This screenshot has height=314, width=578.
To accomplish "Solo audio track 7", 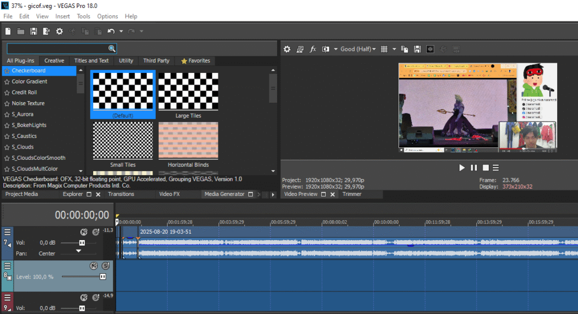I will click(95, 232).
